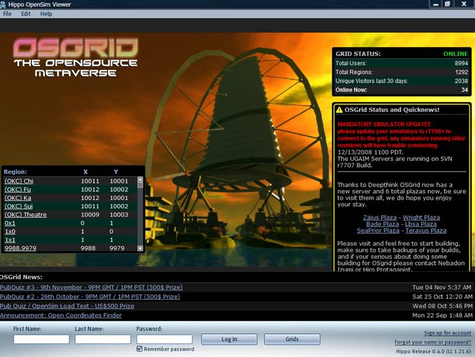Open PubQuiz #2 26th October news link

[x=90, y=297]
